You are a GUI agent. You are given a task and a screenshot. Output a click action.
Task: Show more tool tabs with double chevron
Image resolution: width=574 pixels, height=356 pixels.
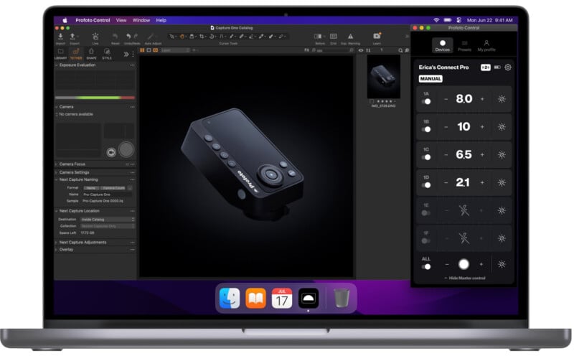pos(126,55)
